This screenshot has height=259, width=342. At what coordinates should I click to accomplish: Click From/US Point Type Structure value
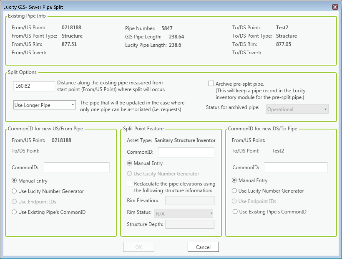72,36
